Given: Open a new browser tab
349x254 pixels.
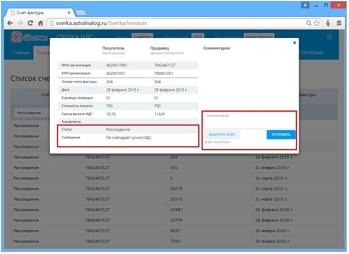Looking at the screenshot, I should click(80, 11).
